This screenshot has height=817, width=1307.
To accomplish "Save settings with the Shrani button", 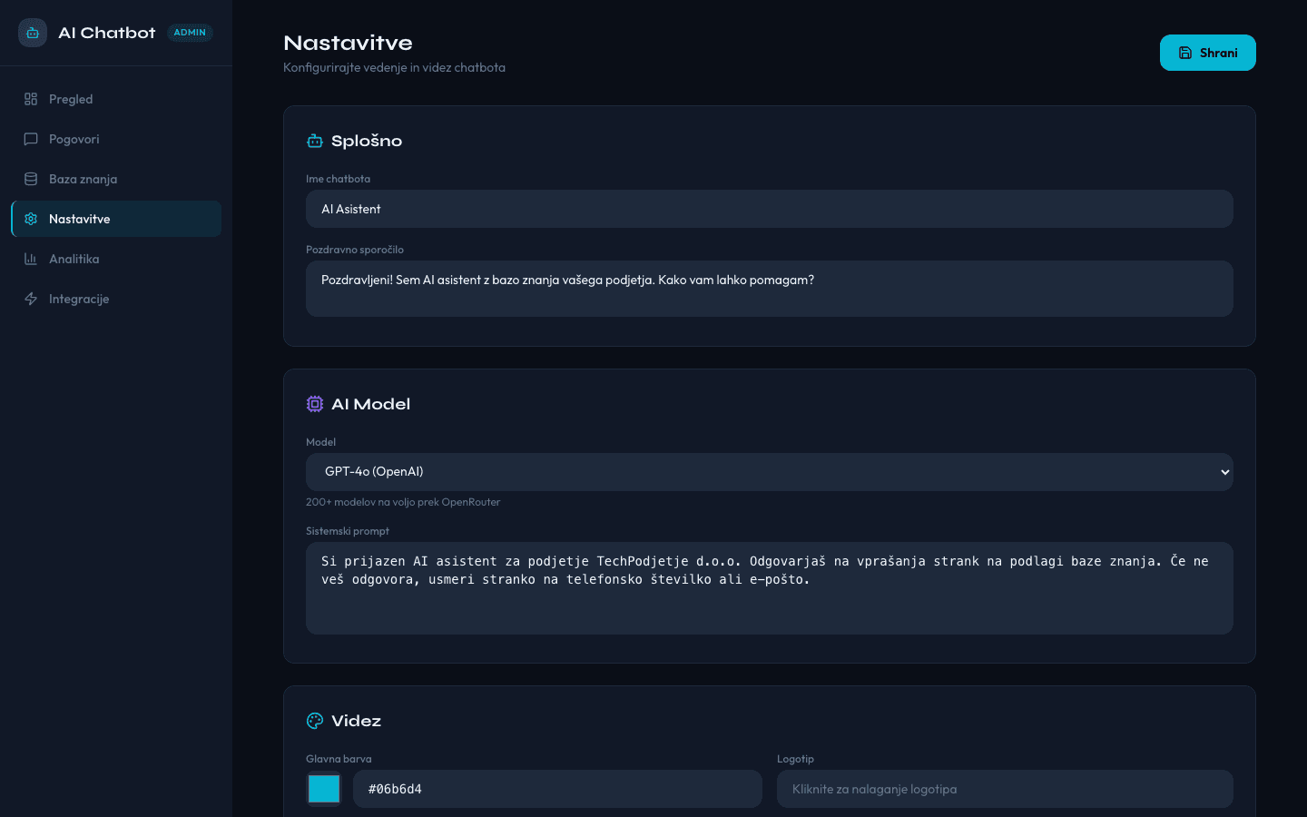I will pos(1208,53).
